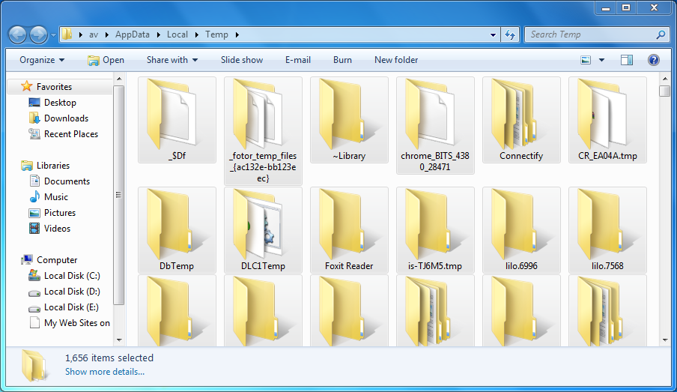Click the Back navigation arrow button

tap(18, 34)
